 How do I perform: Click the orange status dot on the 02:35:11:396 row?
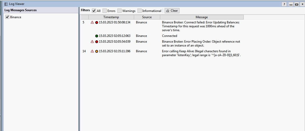pos(97,51)
